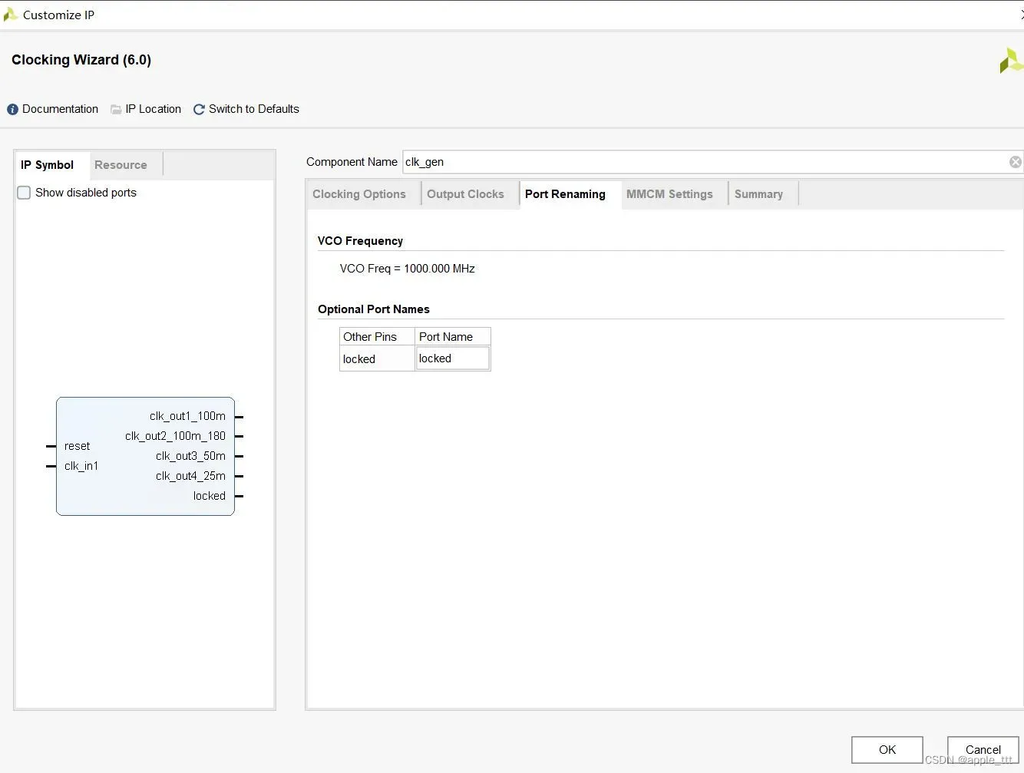
Task: Click the clk_out2_100m_180 port label
Action: pyautogui.click(x=175, y=436)
